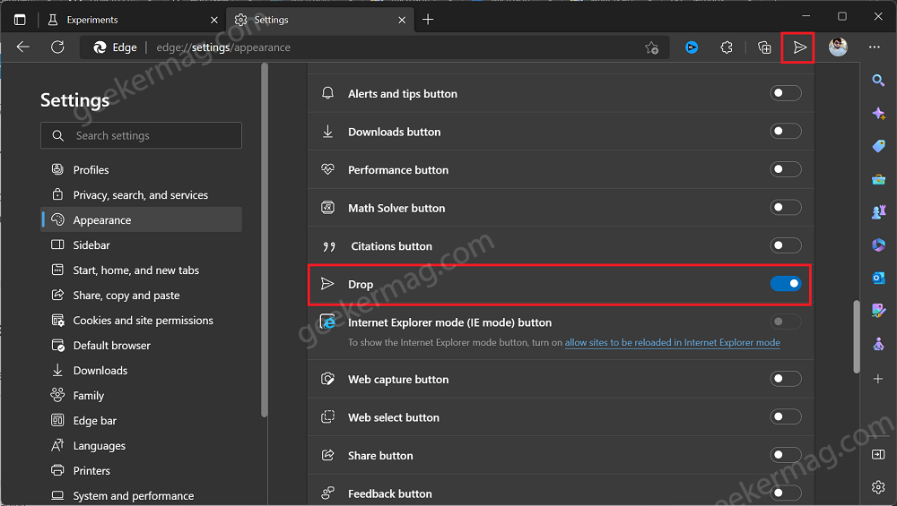Toggle Web select button switch
The image size is (897, 506).
[x=786, y=417]
